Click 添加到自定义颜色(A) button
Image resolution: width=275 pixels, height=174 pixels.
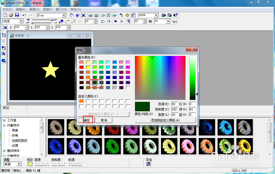pos(165,121)
